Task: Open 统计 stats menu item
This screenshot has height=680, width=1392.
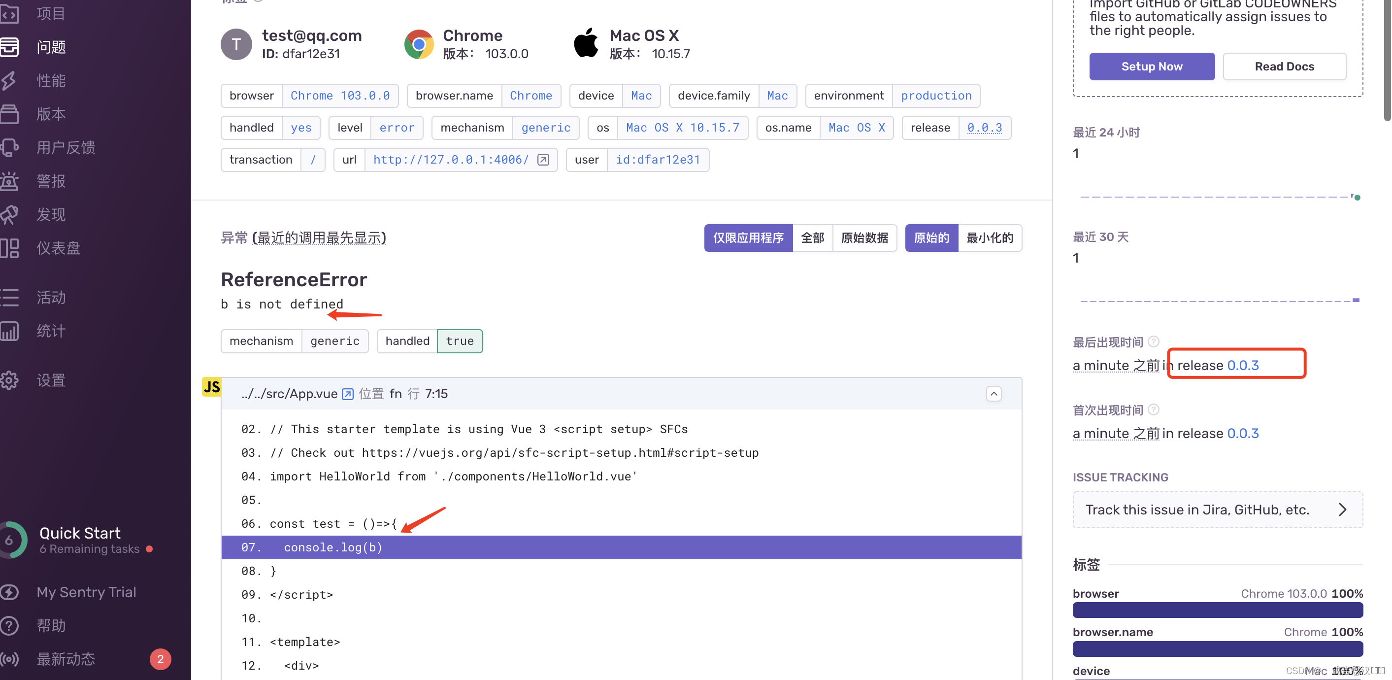Action: click(51, 331)
